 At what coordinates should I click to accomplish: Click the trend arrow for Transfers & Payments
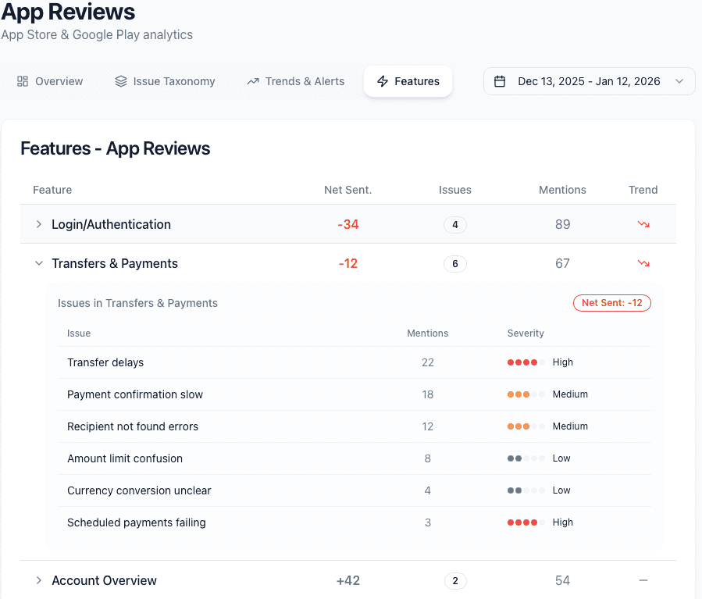point(643,263)
